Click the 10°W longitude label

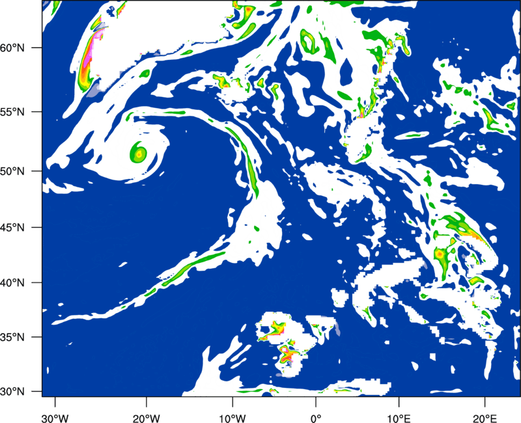232,418
